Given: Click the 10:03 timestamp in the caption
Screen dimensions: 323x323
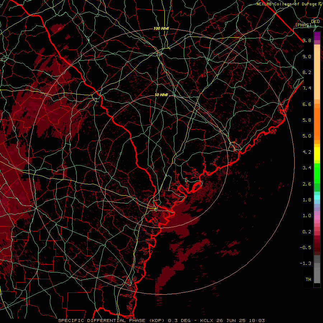Looking at the screenshot, I should [257, 320].
